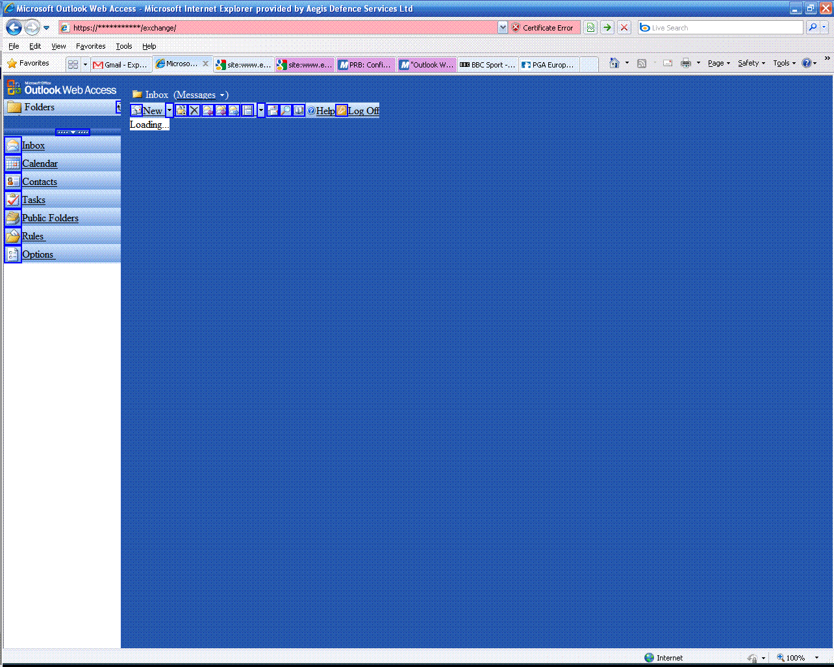
Task: Click the Rules folder icon
Action: point(13,236)
